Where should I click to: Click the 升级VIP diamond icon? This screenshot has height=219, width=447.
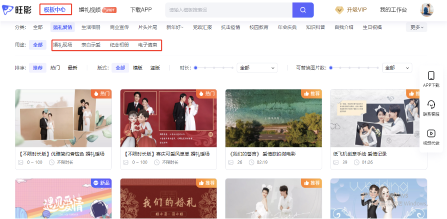click(339, 10)
